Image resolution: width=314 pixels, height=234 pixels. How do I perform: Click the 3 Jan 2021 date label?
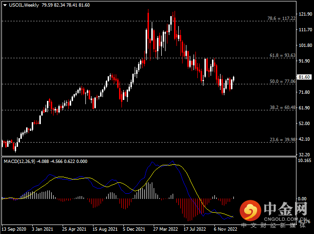pos(43,229)
